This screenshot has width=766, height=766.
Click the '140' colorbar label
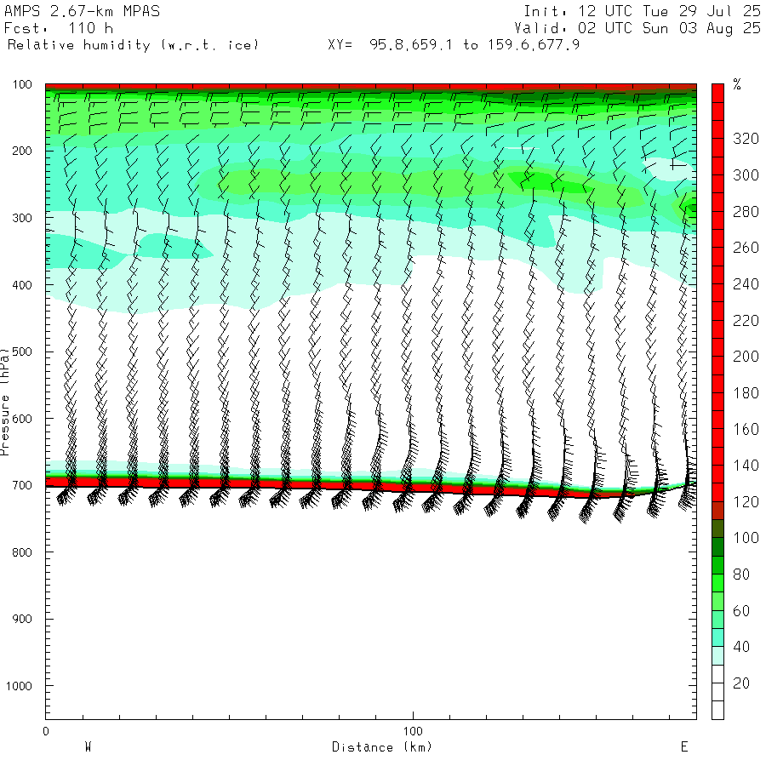coord(746,466)
